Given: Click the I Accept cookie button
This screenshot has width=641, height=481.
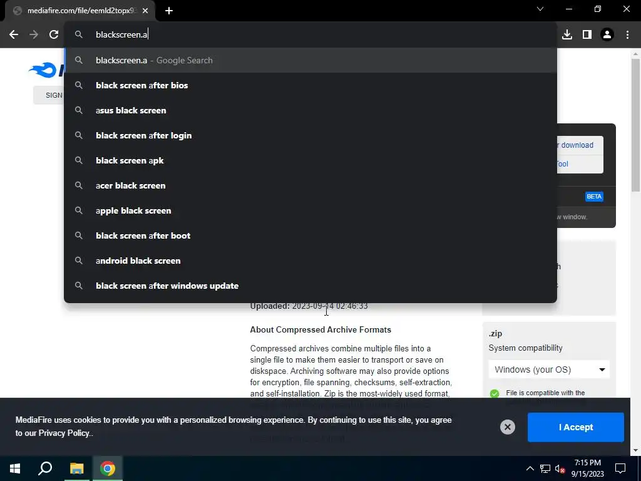Looking at the screenshot, I should [576, 427].
